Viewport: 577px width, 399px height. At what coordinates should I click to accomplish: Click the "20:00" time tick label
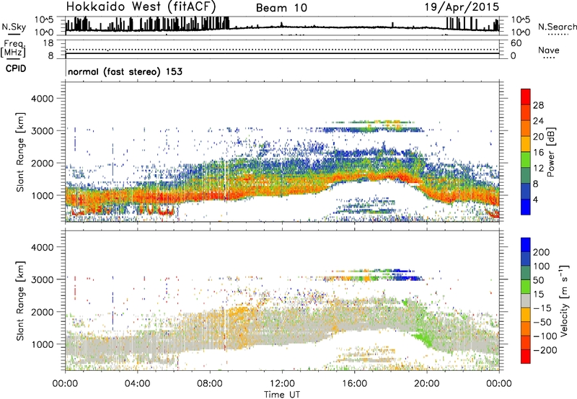427,384
